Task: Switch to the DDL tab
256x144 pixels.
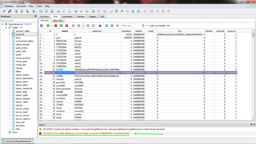Action: [x=102, y=16]
